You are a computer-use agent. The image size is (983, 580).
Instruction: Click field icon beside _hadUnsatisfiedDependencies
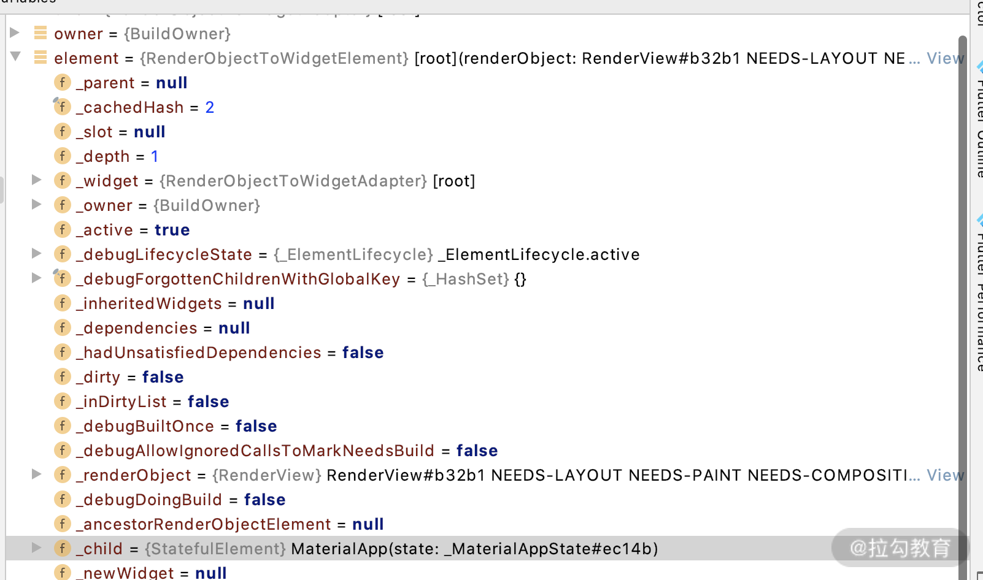click(63, 352)
